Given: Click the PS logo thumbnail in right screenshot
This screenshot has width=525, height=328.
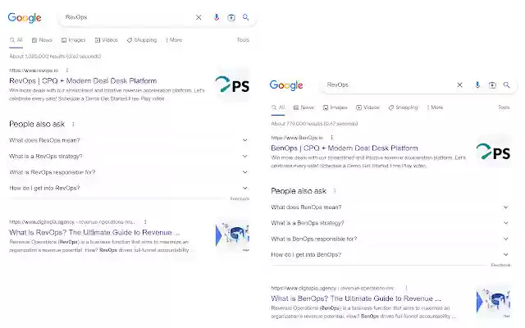Looking at the screenshot, I should [494, 151].
